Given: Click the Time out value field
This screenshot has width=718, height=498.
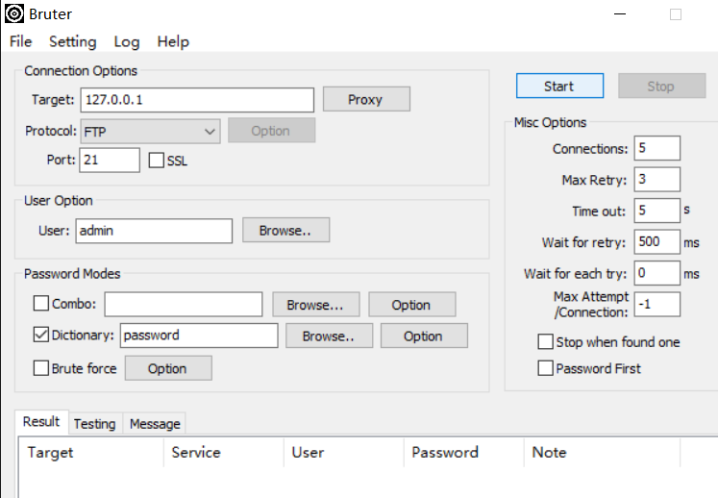Looking at the screenshot, I should 657,211.
